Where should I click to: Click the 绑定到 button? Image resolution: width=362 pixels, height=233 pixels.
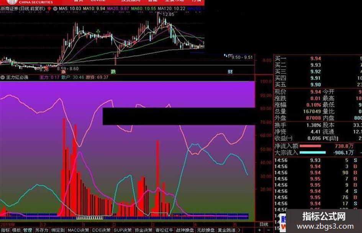point(58,230)
